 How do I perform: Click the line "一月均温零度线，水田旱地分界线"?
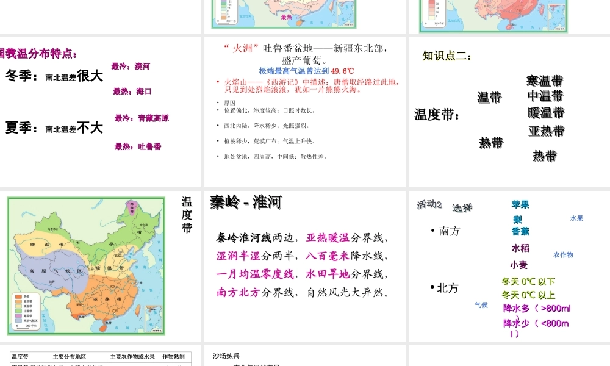[x=303, y=274]
